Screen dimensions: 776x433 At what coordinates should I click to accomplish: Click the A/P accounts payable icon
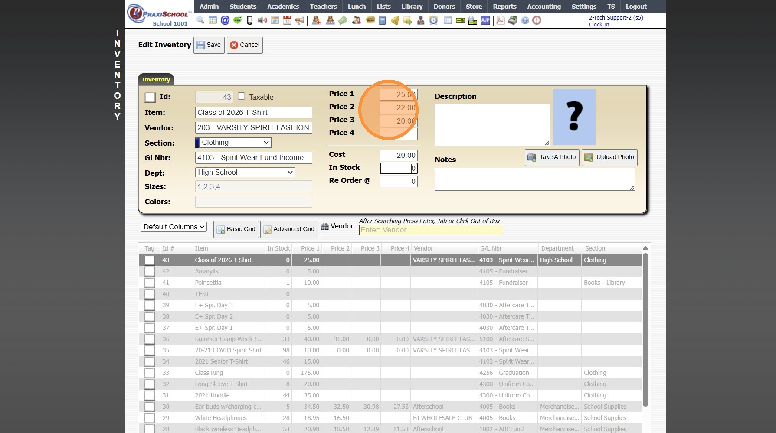tap(485, 20)
